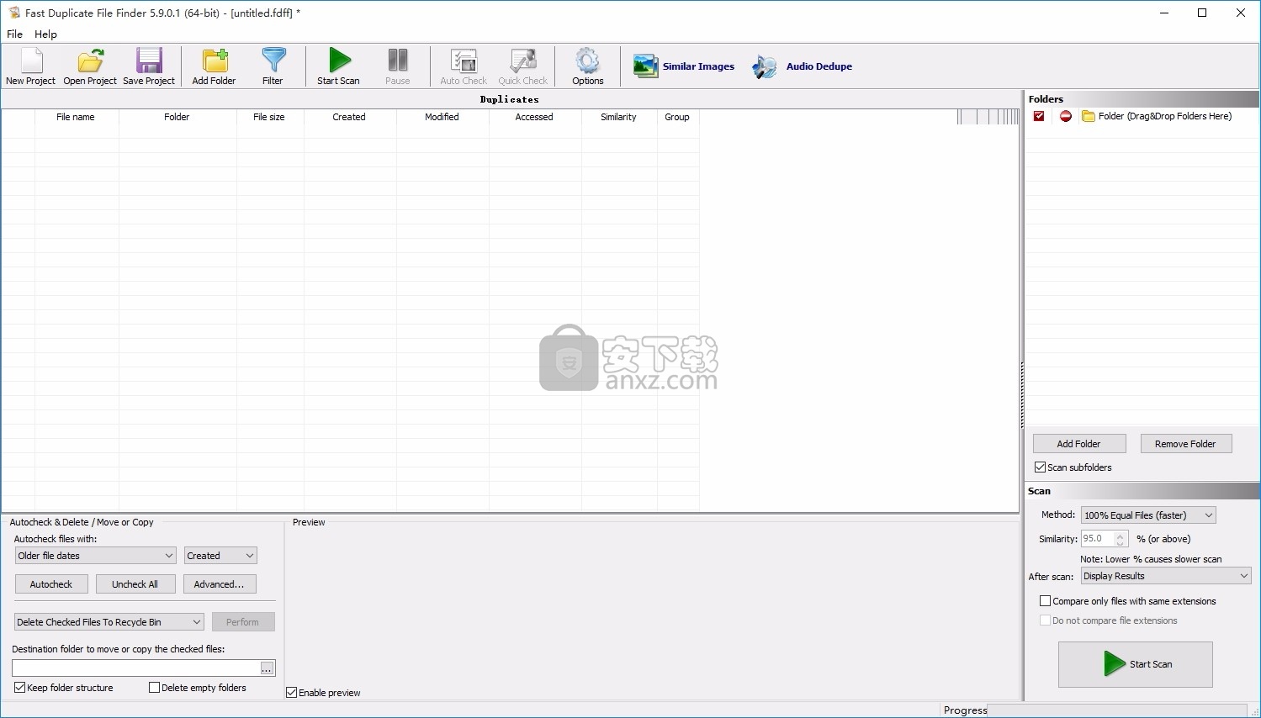Create a new project with New Project icon
Screen dimensions: 1261x718
coord(31,66)
